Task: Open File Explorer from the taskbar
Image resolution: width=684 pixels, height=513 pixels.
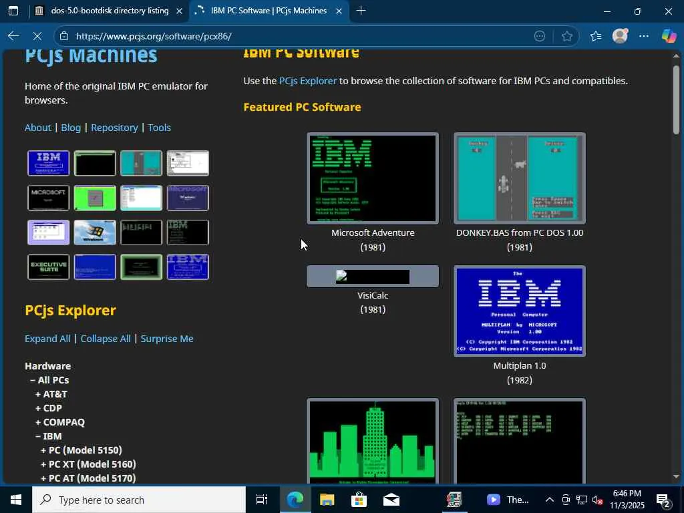Action: pyautogui.click(x=327, y=500)
